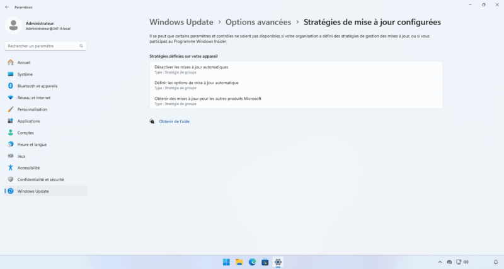Click Obtenir de l'aide link
This screenshot has width=504, height=269.
[x=174, y=121]
